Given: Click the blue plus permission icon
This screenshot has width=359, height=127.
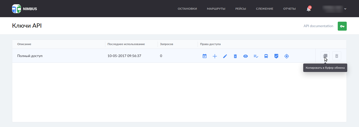Looking at the screenshot, I should pyautogui.click(x=215, y=56).
